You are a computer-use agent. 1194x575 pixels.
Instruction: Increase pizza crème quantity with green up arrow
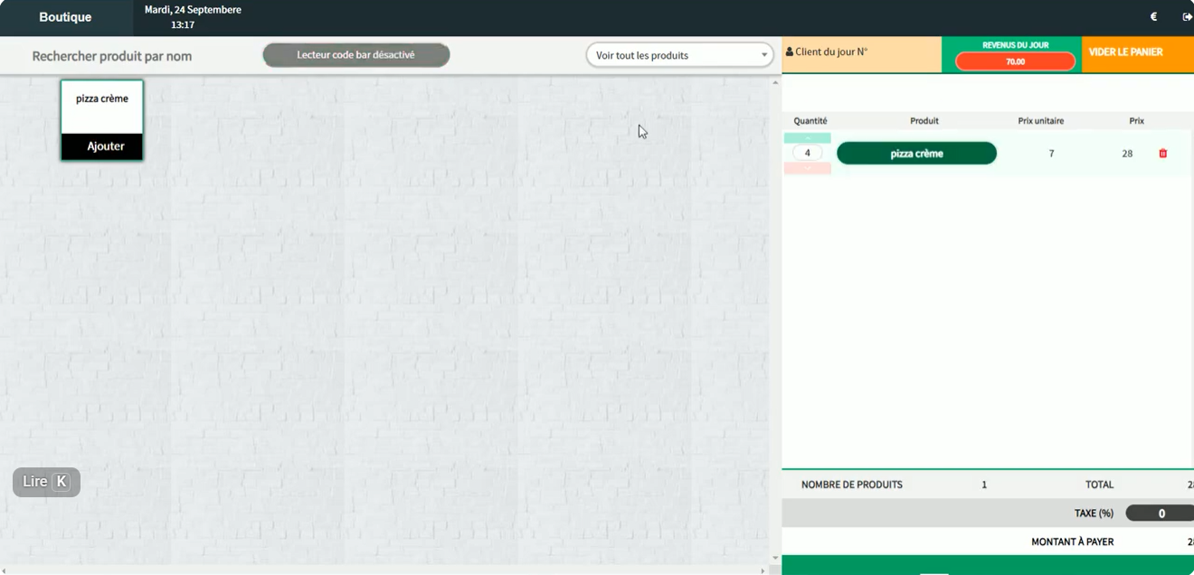[x=808, y=138]
